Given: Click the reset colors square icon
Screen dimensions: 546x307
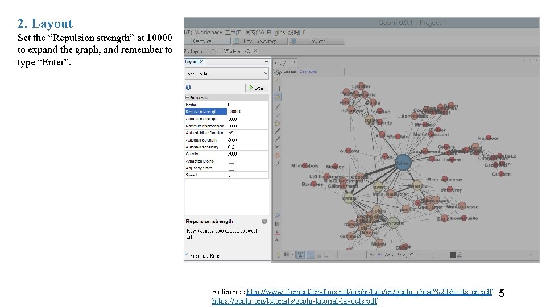Looking at the screenshot, I should tap(278, 224).
